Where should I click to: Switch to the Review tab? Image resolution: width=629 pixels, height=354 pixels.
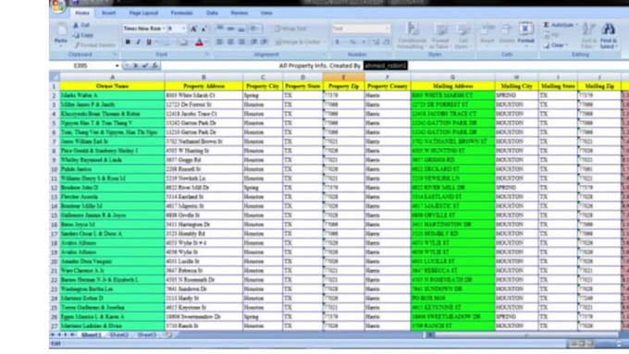click(239, 13)
